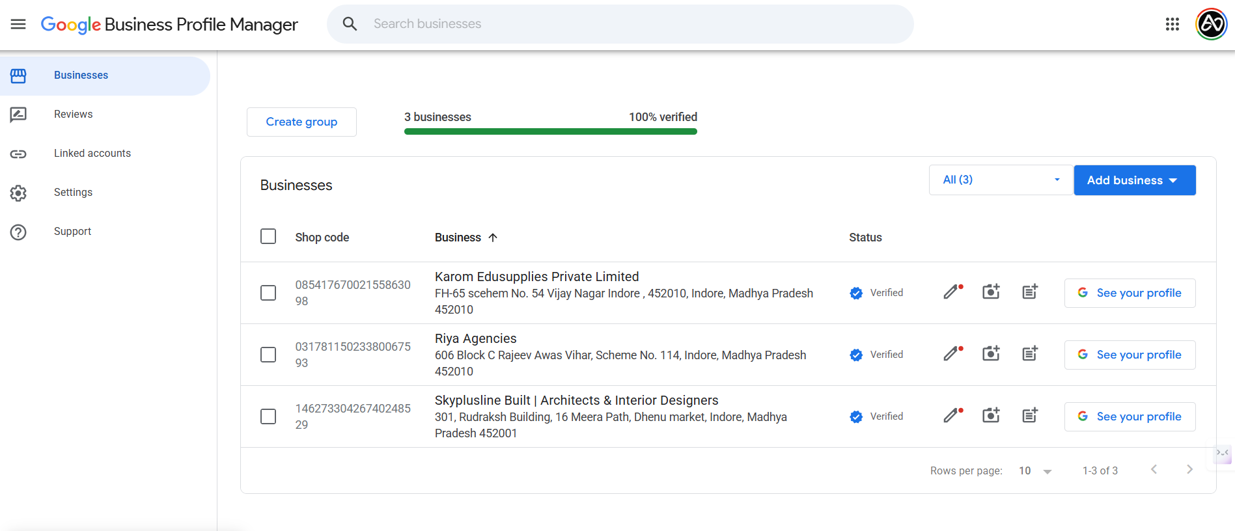Select all businesses with header checkbox
Screen dimensions: 1235x531
[x=268, y=236]
